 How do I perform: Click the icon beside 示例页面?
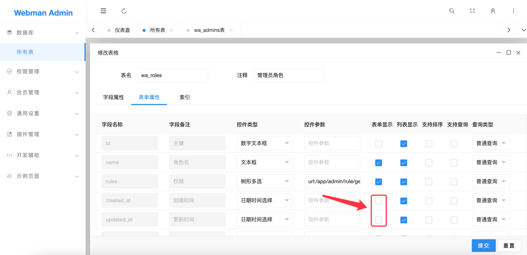point(9,176)
